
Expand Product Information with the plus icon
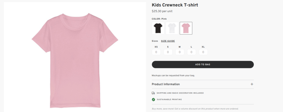pos(252,84)
